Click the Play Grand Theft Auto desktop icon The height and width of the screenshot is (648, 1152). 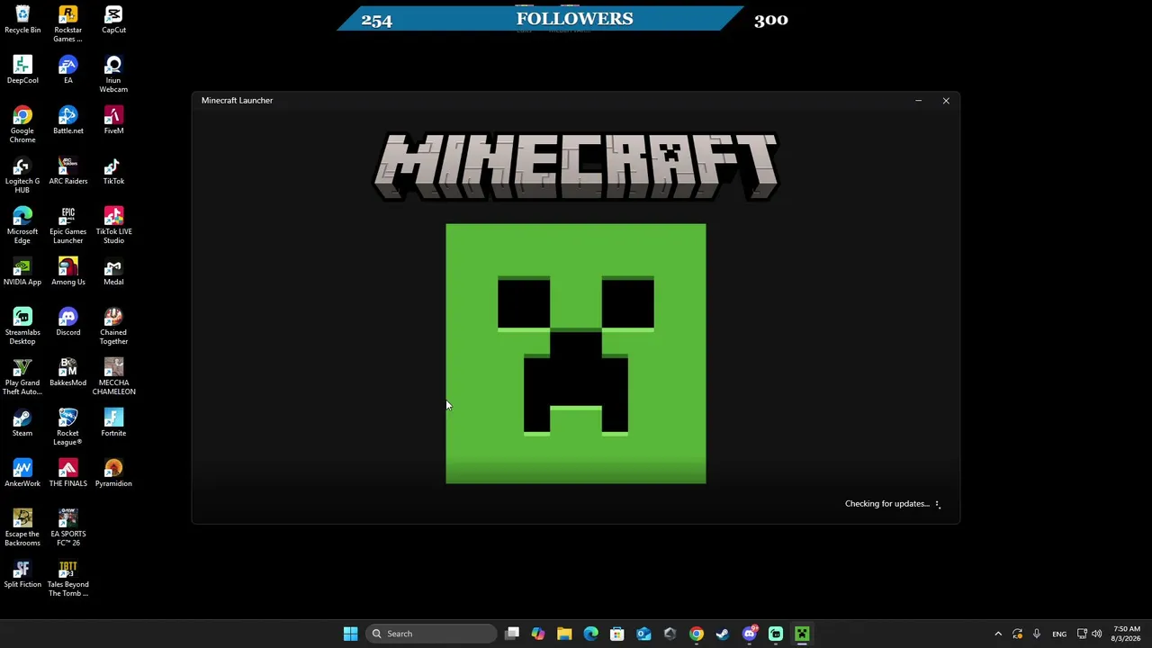pyautogui.click(x=22, y=377)
